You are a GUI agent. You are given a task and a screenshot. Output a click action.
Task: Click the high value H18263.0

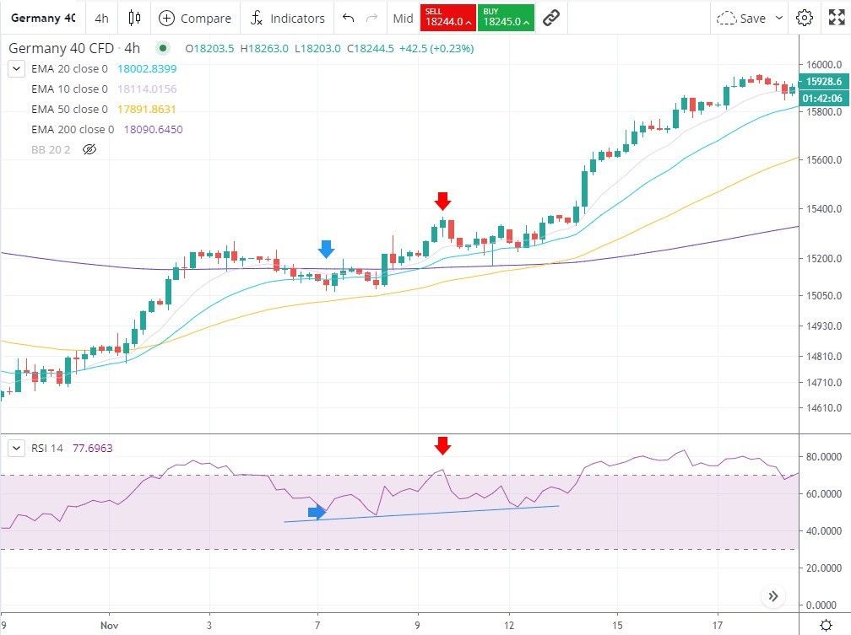point(264,48)
